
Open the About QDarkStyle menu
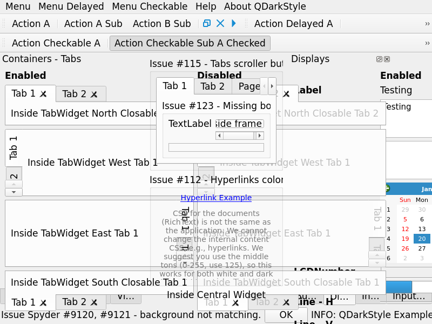click(x=265, y=6)
